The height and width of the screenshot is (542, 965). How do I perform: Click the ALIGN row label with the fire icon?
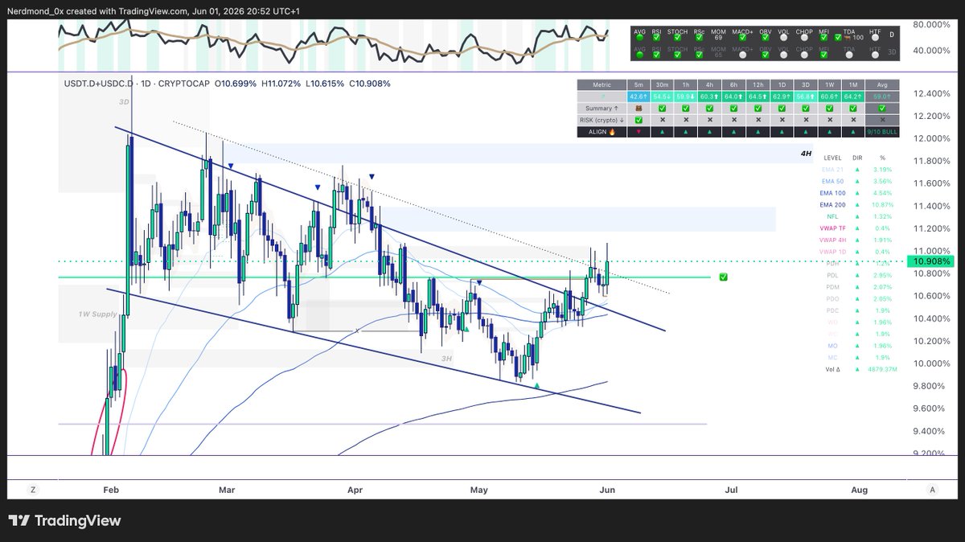(602, 132)
